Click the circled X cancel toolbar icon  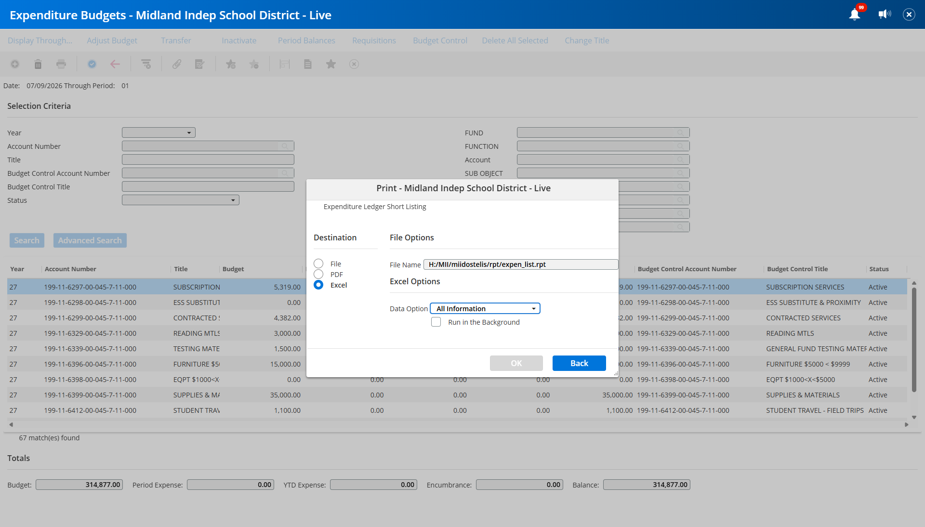pos(354,64)
